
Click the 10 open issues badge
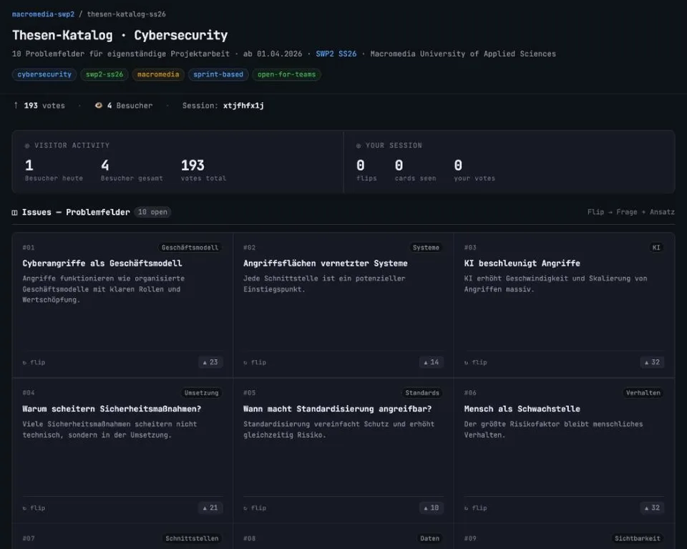[152, 212]
